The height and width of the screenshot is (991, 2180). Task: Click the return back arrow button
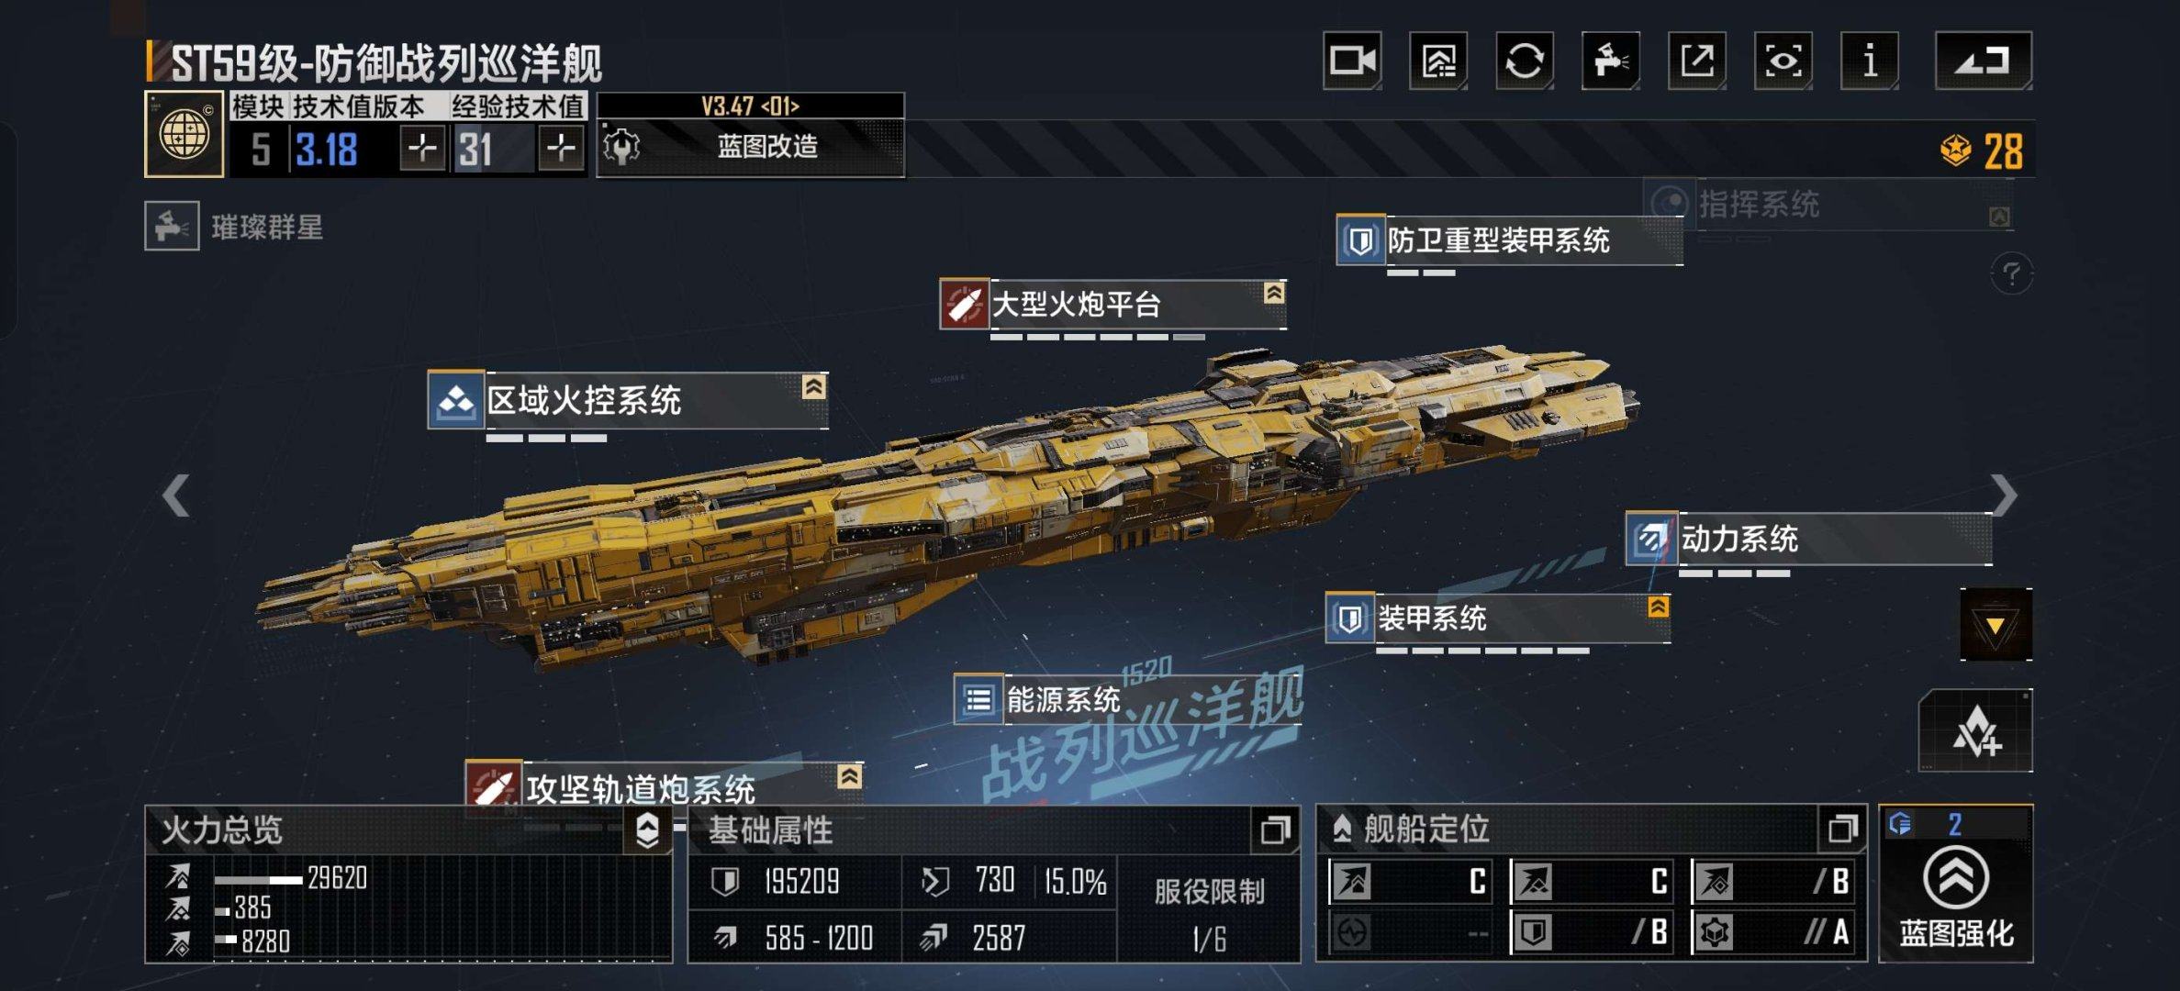click(1984, 61)
